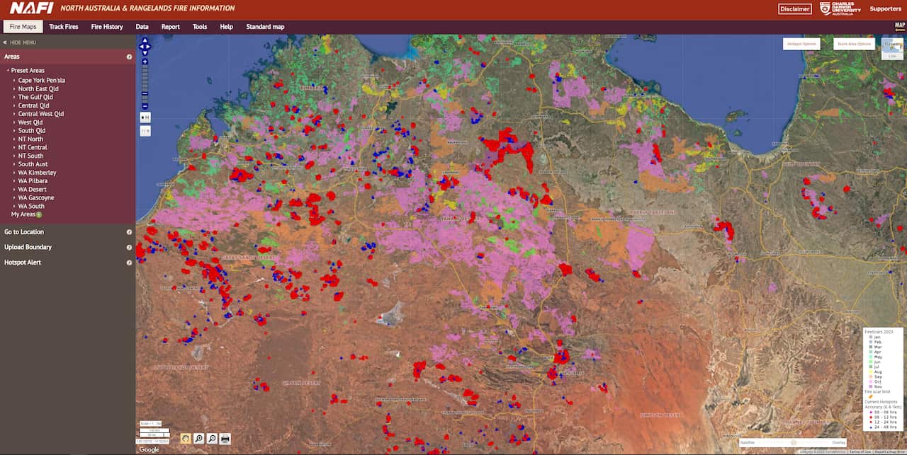Switch to the Fire History tab
The image size is (907, 455).
pos(107,26)
